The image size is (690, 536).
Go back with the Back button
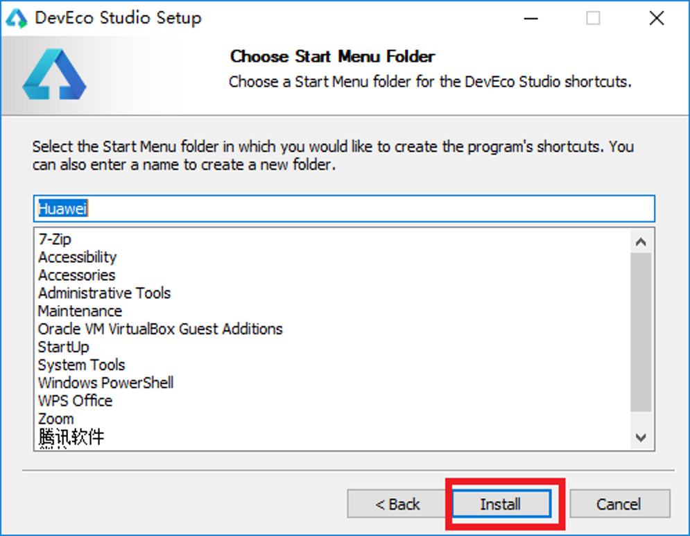[397, 504]
